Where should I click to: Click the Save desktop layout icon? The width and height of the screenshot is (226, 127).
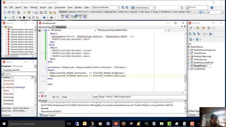123,7
